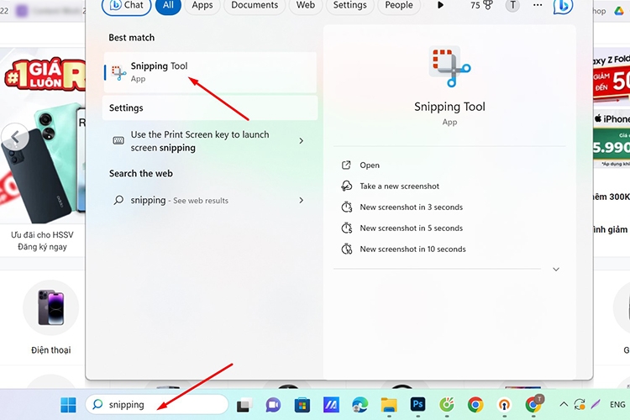This screenshot has height=420, width=630.
Task: Switch to People filter tab
Action: [398, 5]
